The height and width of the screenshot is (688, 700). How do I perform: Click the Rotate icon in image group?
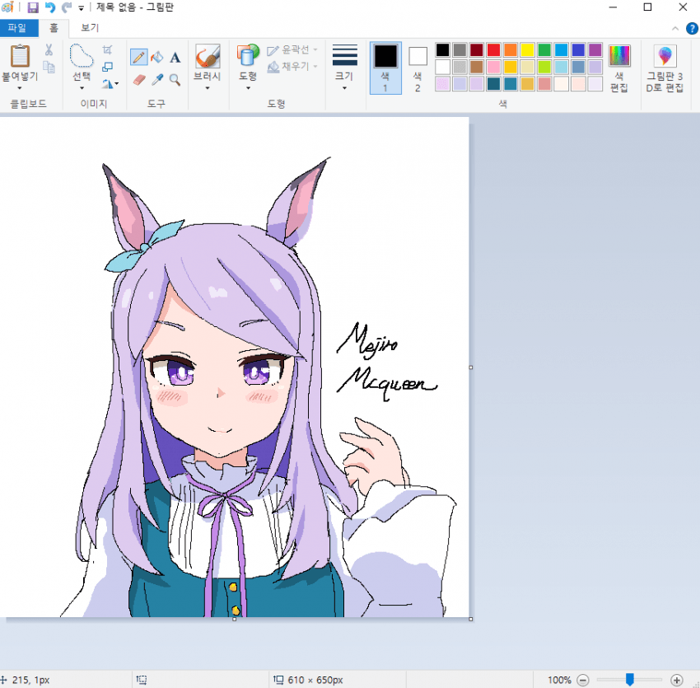107,83
